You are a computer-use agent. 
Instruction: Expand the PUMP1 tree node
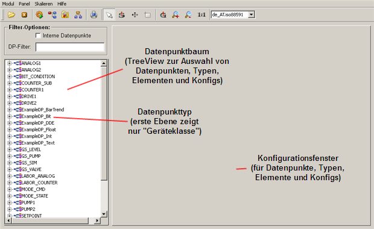pos(9,202)
